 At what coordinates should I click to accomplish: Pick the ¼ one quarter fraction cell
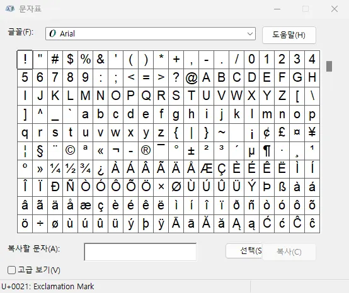(55, 169)
